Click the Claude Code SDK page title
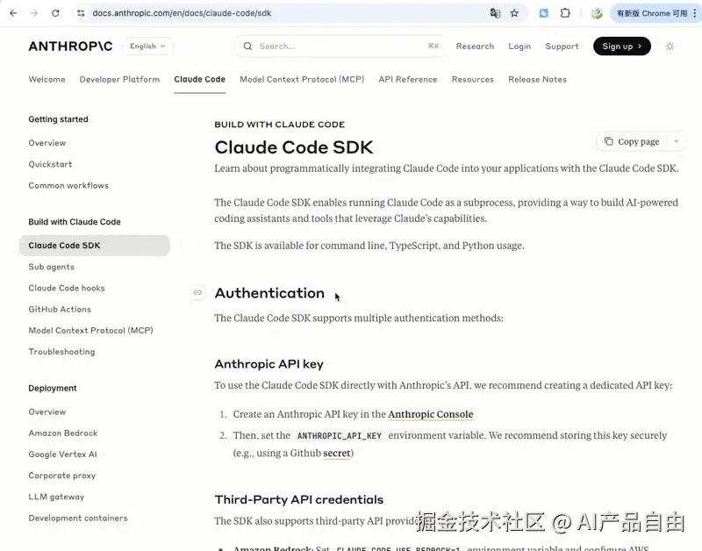The width and height of the screenshot is (702, 551). click(294, 147)
